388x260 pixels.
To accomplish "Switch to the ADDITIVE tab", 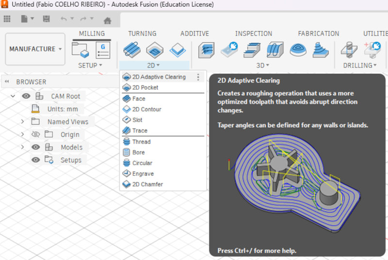I will (x=195, y=33).
